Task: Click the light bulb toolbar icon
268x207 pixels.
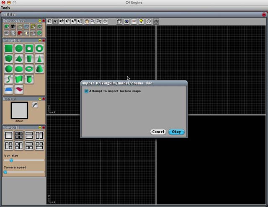Action: (x=141, y=21)
